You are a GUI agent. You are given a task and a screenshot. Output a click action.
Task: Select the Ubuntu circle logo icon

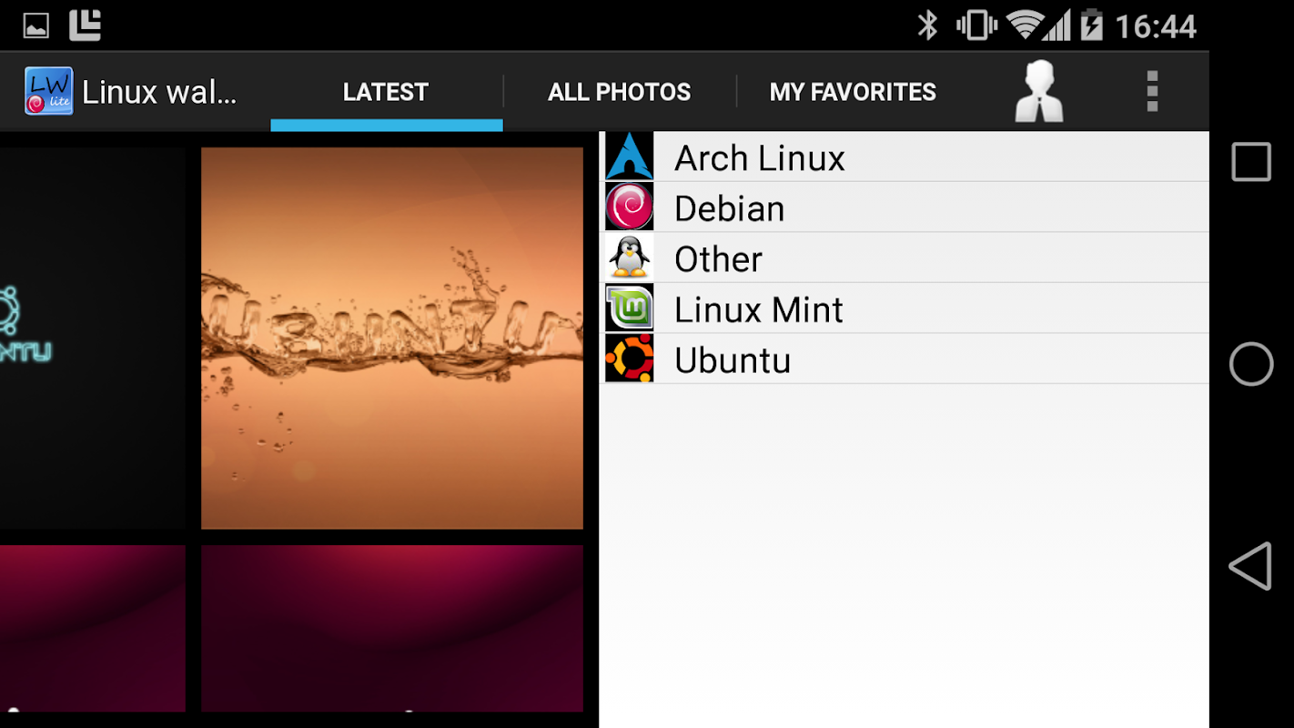pyautogui.click(x=629, y=358)
